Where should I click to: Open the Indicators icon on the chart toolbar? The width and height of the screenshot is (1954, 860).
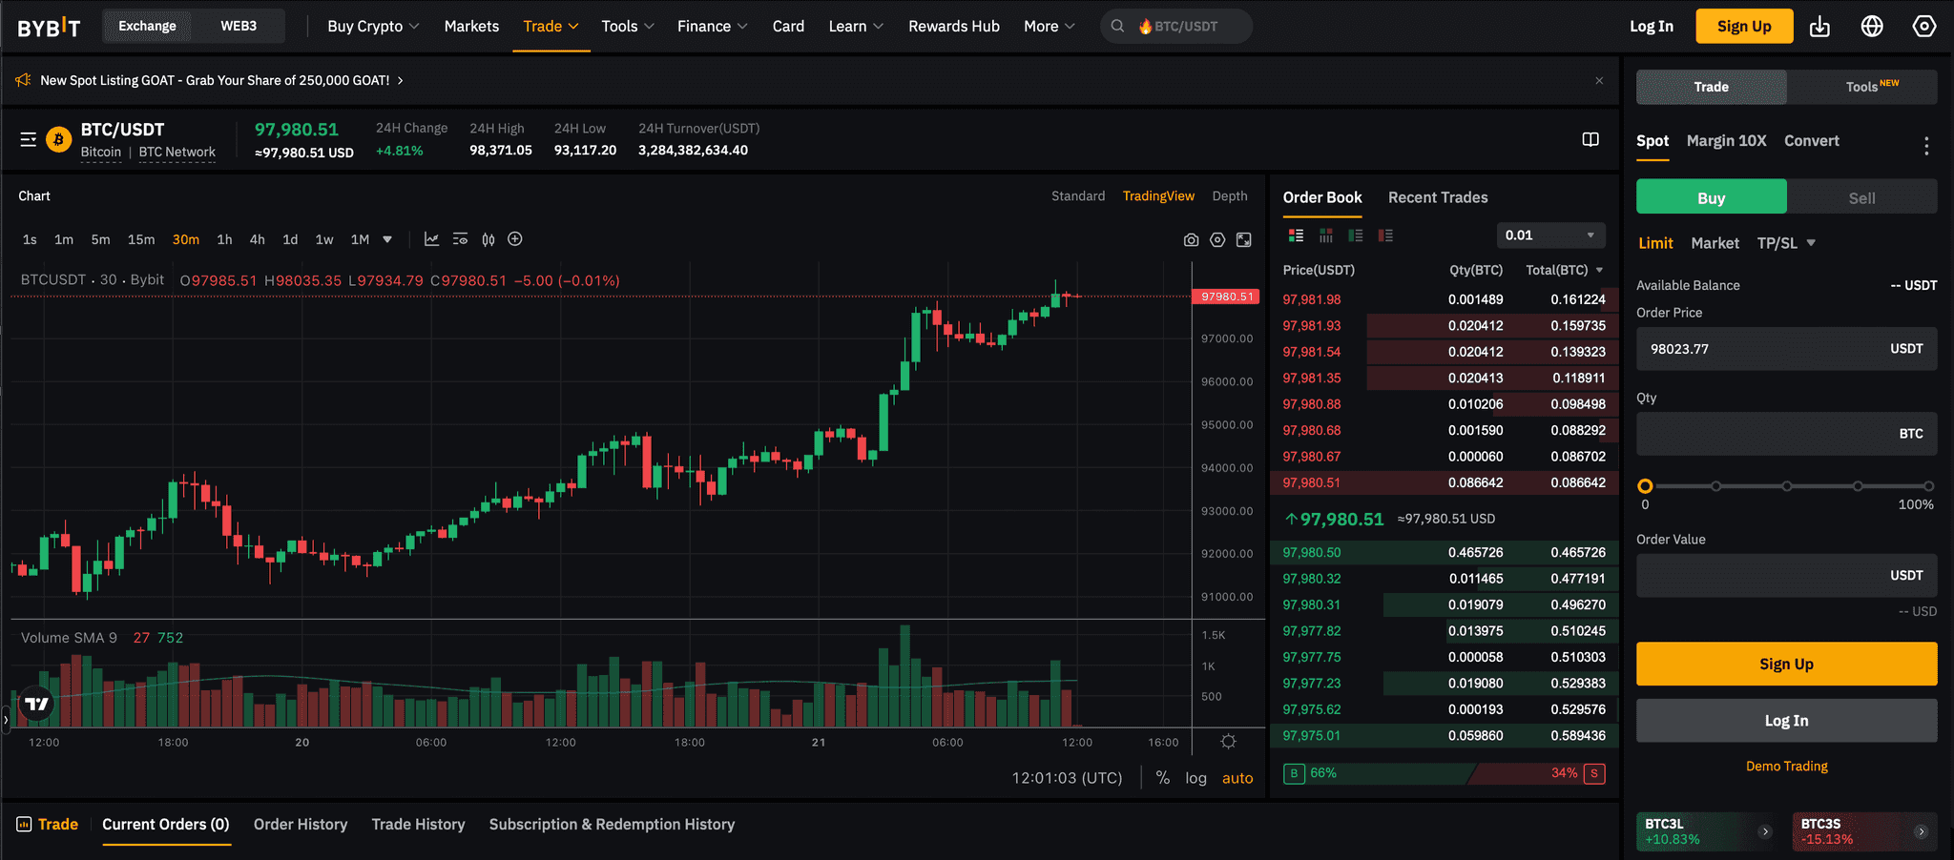[431, 239]
